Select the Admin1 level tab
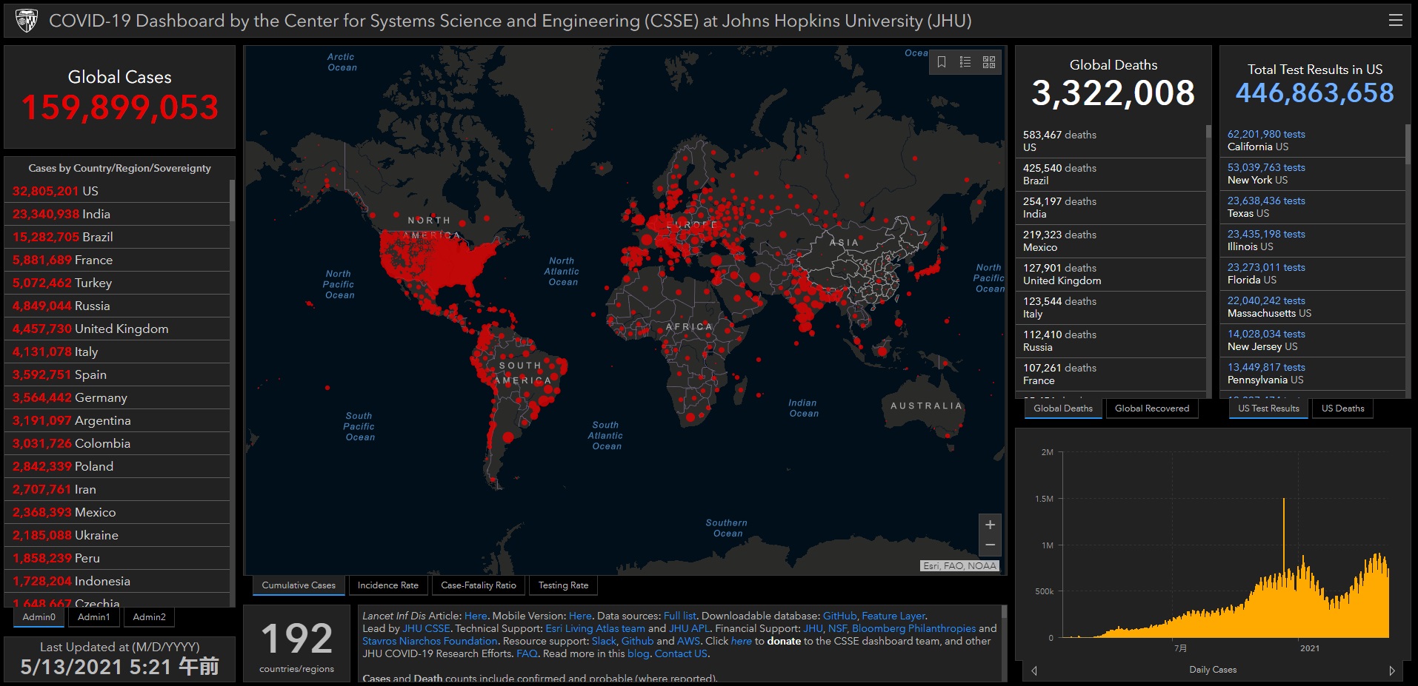Image resolution: width=1418 pixels, height=686 pixels. click(94, 617)
